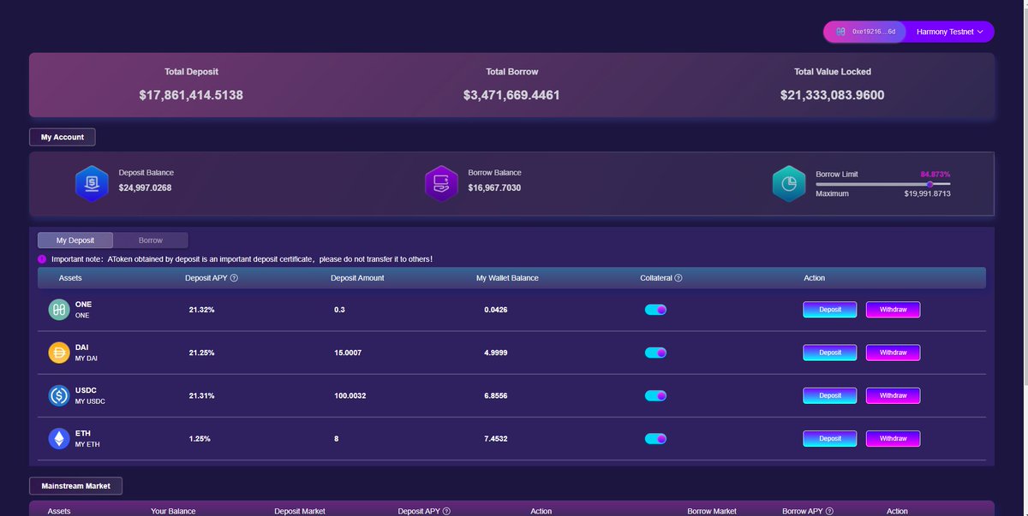1028x516 pixels.
Task: Click the Borrow Balance hexagon icon
Action: [442, 183]
